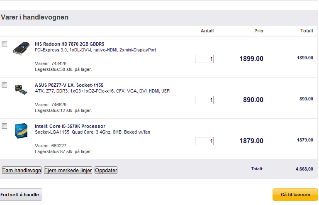319x205 pixels.
Task: Click the Oppdater button
Action: tap(106, 170)
